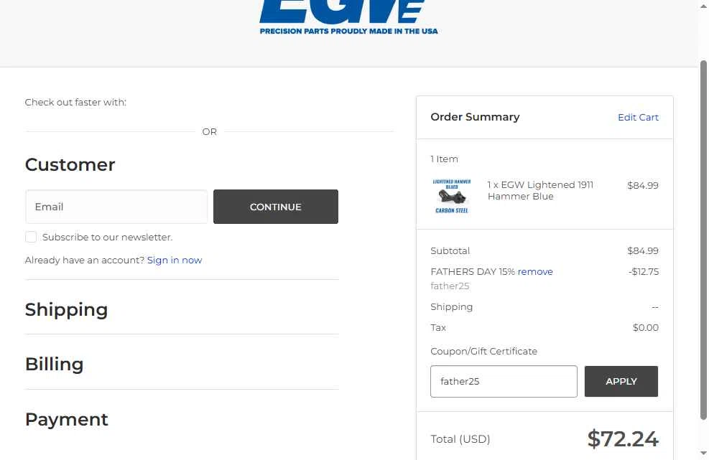The height and width of the screenshot is (460, 709).
Task: Click the EGW logo at the top
Action: (348, 17)
